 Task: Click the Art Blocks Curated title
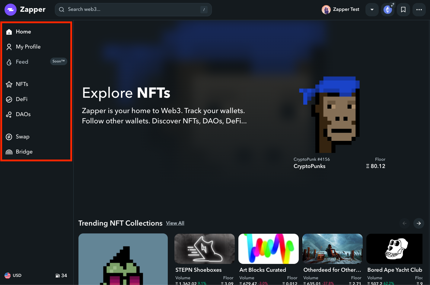pos(263,270)
